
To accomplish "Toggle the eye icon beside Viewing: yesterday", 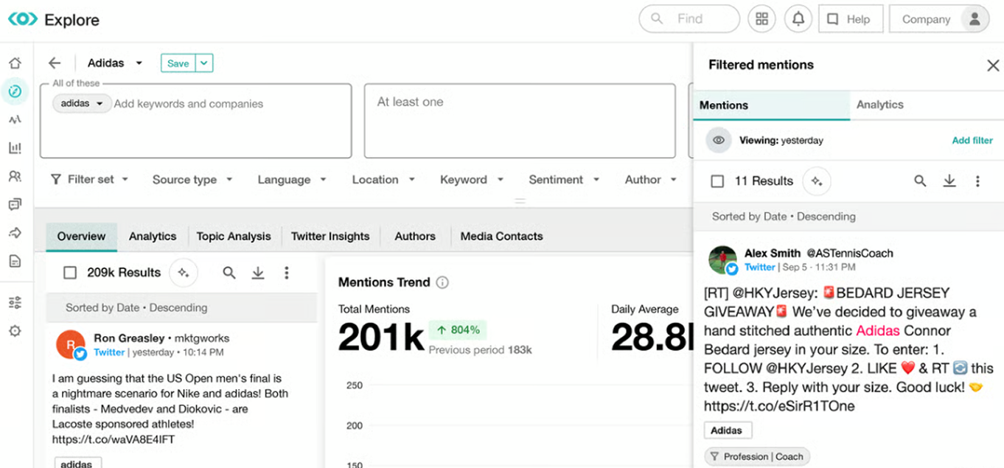I will point(719,140).
